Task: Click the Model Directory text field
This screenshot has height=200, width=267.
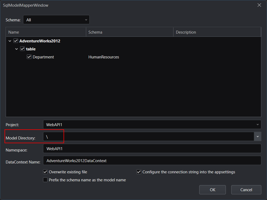Action: (x=148, y=137)
